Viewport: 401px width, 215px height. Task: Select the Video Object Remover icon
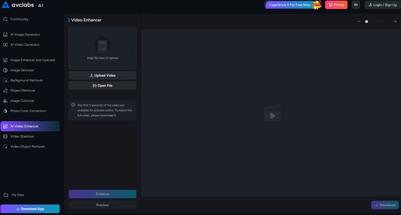pos(5,146)
